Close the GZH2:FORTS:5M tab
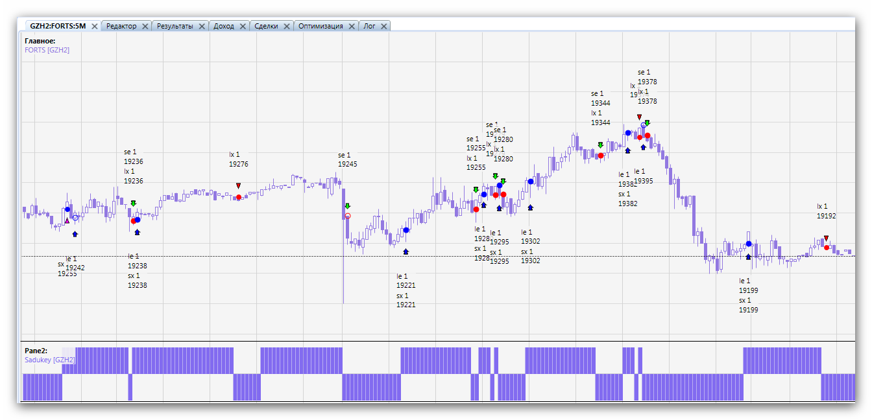This screenshot has height=420, width=872. pyautogui.click(x=94, y=26)
